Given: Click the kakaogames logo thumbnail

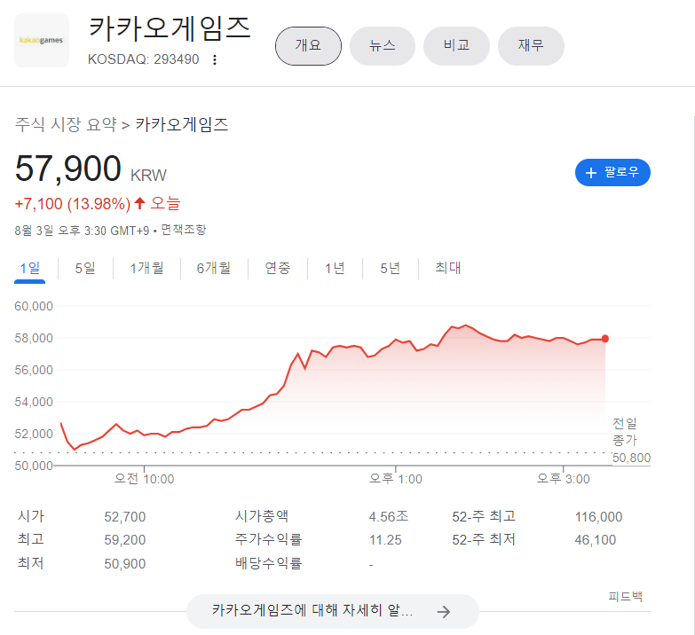Looking at the screenshot, I should click(42, 40).
